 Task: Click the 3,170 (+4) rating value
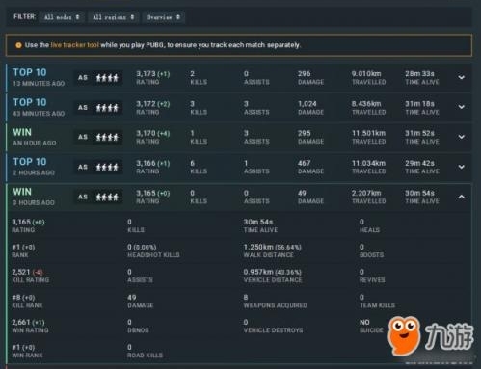153,134
